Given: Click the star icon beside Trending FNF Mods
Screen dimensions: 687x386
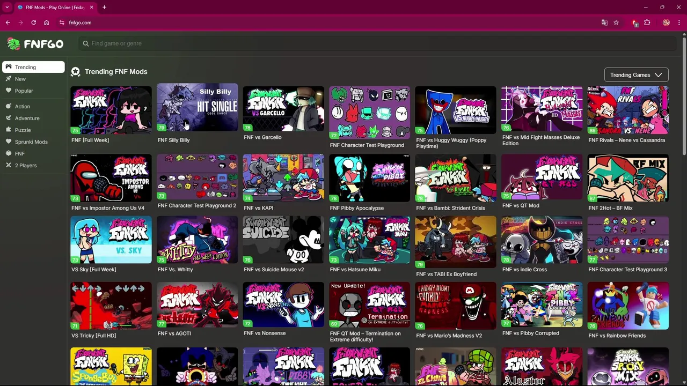Looking at the screenshot, I should click(x=76, y=71).
